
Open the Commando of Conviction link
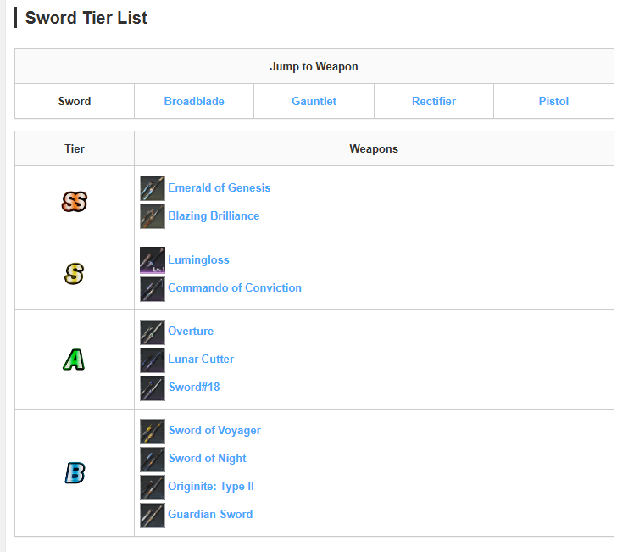click(x=235, y=287)
